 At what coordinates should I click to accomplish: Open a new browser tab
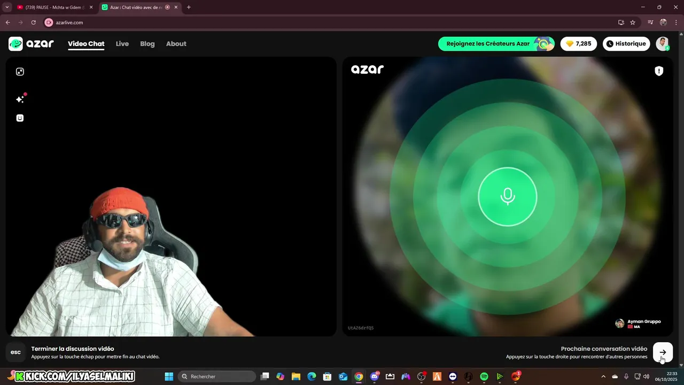189,7
